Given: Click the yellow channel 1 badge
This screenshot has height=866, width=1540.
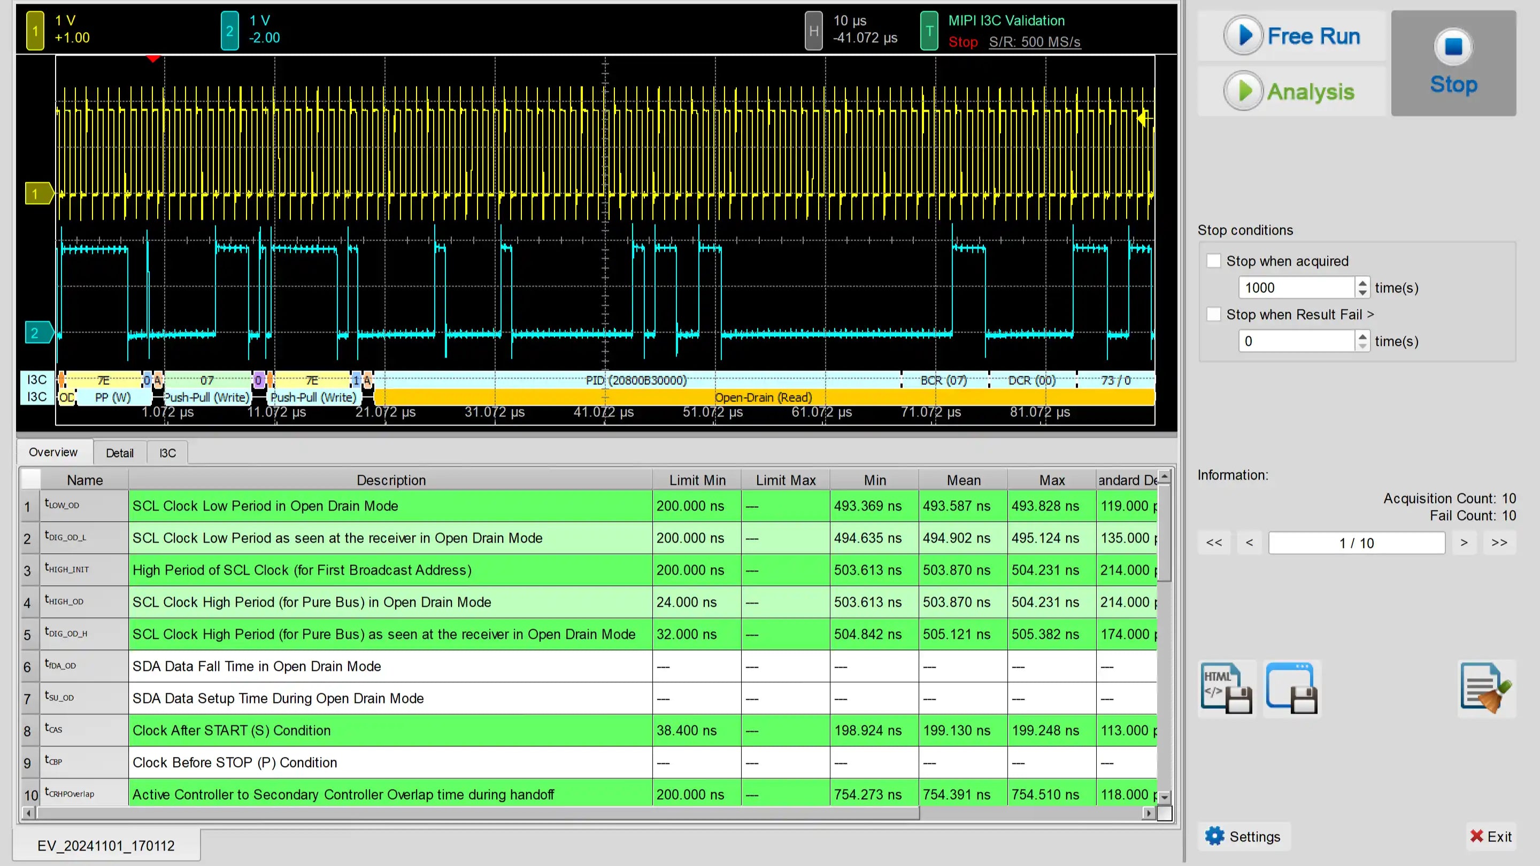Looking at the screenshot, I should coord(35,30).
